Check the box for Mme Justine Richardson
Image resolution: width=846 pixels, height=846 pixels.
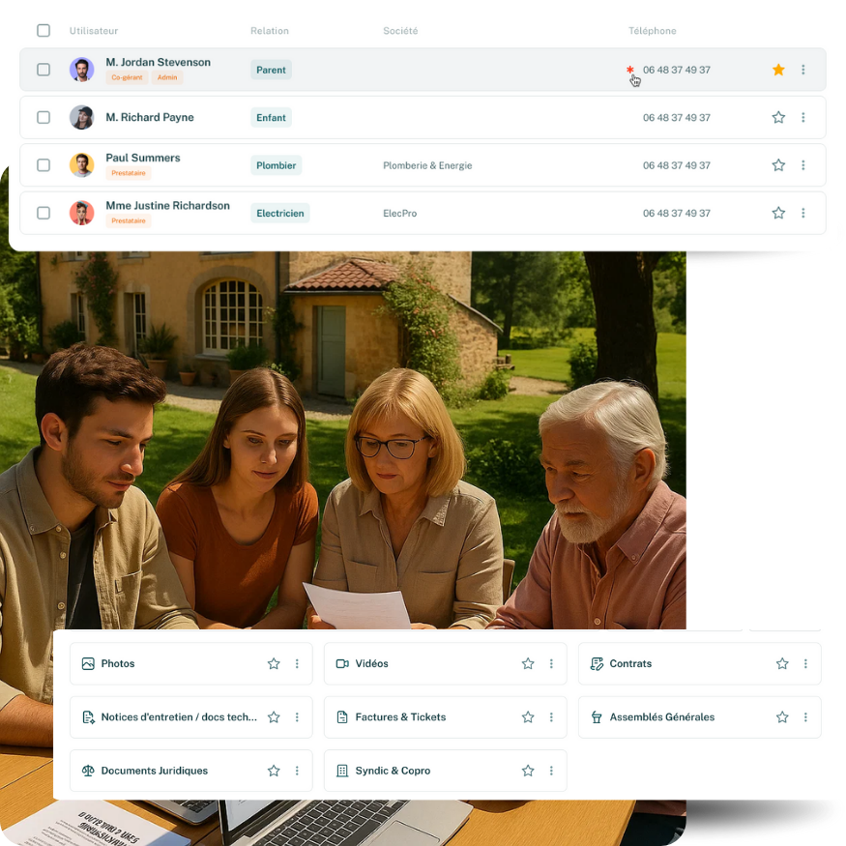tap(44, 213)
